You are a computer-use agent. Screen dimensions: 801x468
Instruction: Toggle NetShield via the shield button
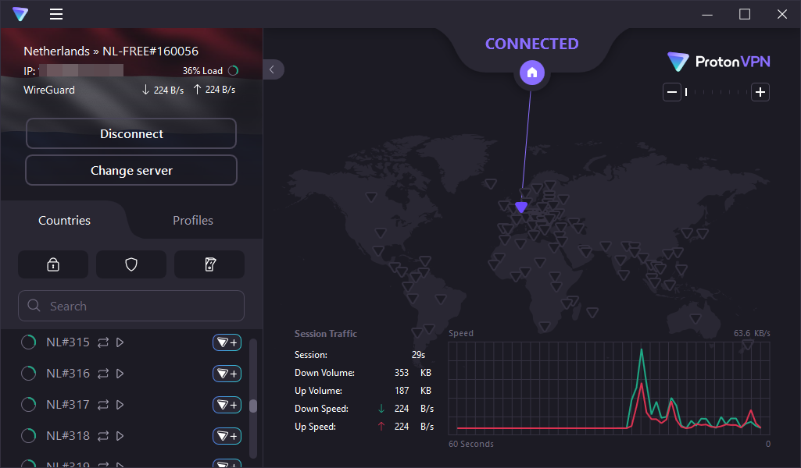pos(131,264)
